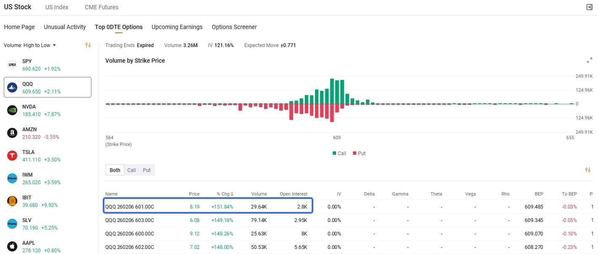598x254 pixels.
Task: Click the SPY ticker logo
Action: (12, 65)
